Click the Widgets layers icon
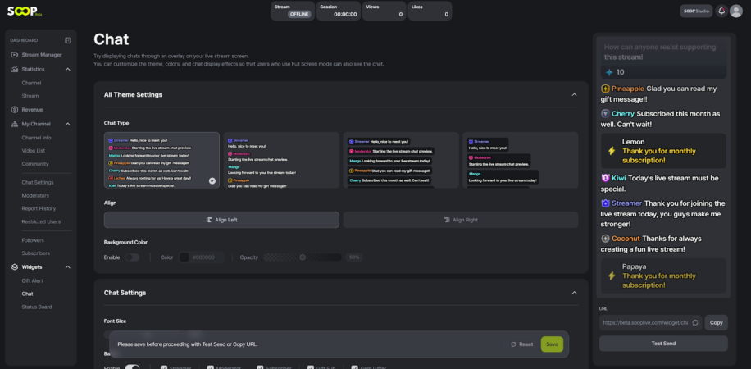The image size is (751, 369). (x=15, y=267)
